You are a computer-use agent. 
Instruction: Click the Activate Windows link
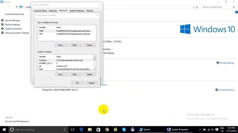pyautogui.click(x=226, y=90)
